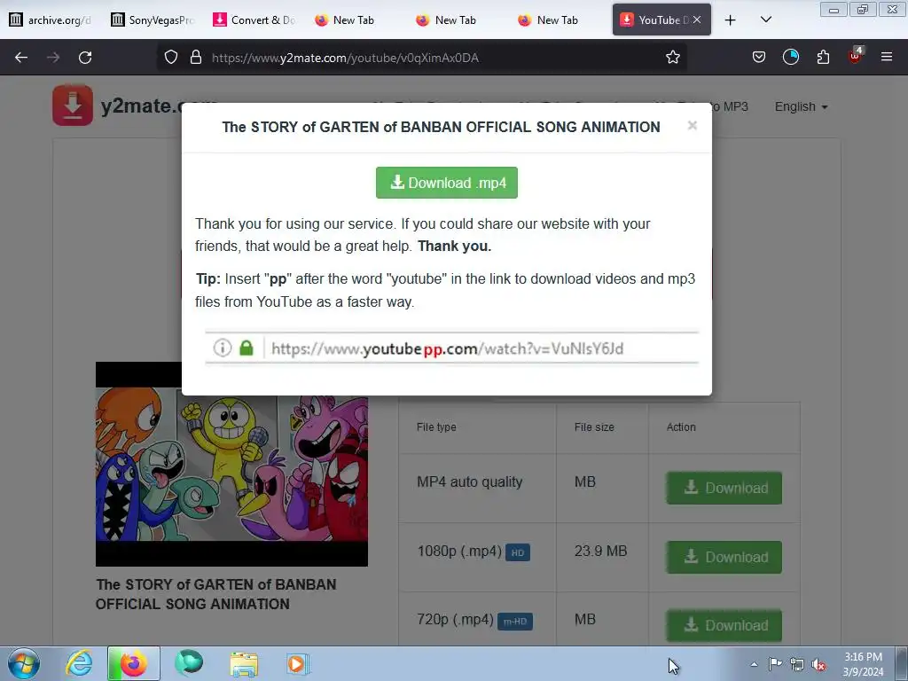Click the green lock icon in example URL
This screenshot has width=908, height=681.
pyautogui.click(x=247, y=348)
